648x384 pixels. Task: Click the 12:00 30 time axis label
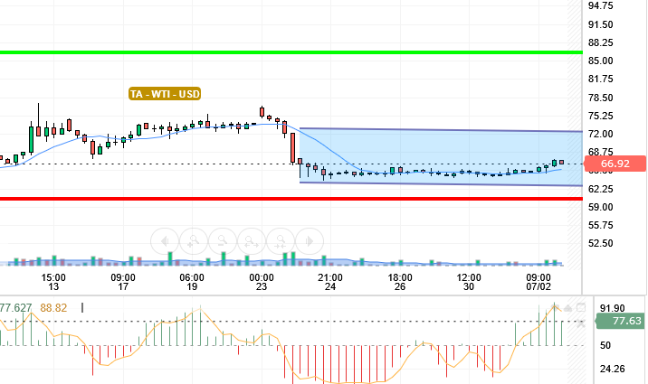tap(469, 282)
